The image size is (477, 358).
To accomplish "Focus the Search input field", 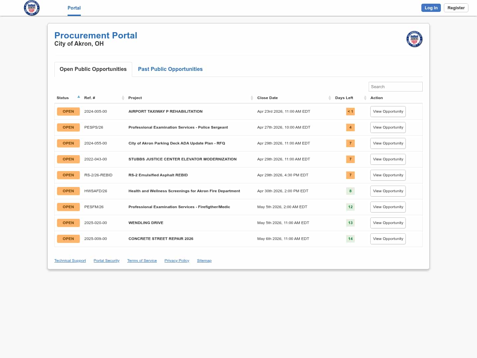I will [x=395, y=87].
